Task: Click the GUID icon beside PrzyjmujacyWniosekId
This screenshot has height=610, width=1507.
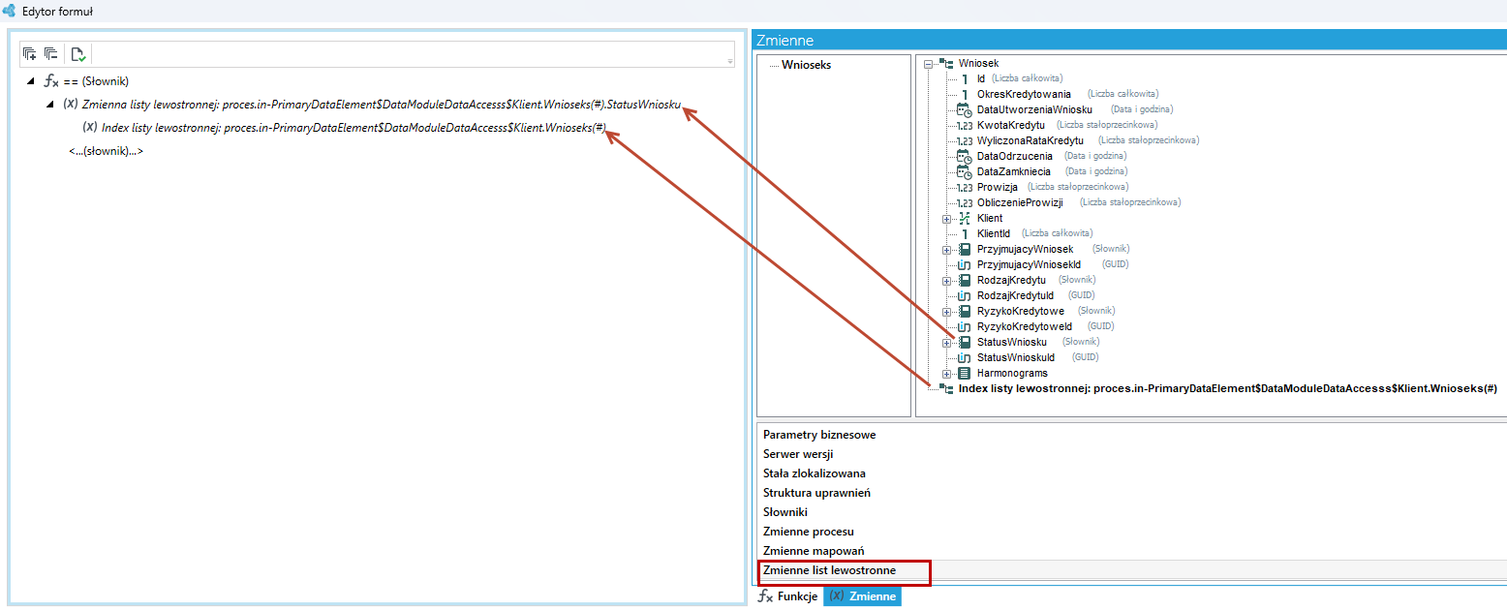Action: pyautogui.click(x=964, y=264)
